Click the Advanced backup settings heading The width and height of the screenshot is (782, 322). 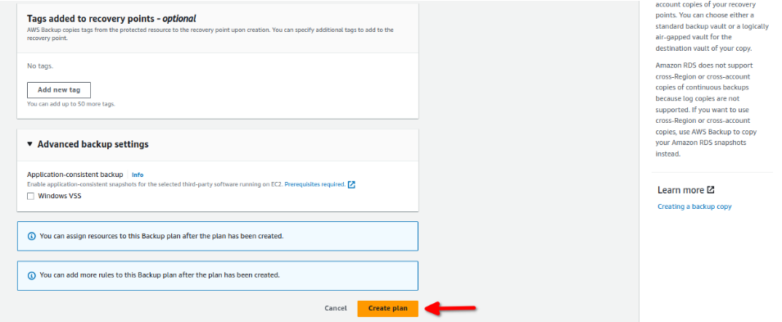coord(93,144)
